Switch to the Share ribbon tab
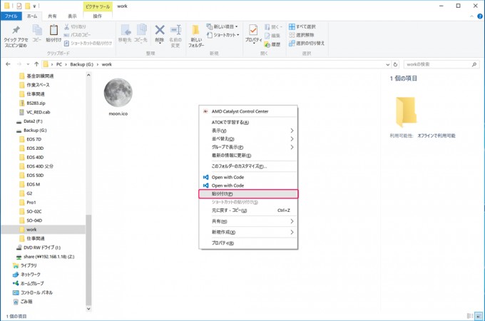Viewport: 485px width, 321px height. (52, 16)
